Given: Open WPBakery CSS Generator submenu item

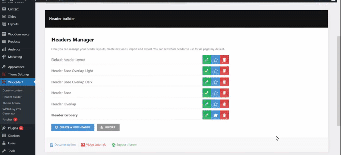Looking at the screenshot, I should coord(12,111).
